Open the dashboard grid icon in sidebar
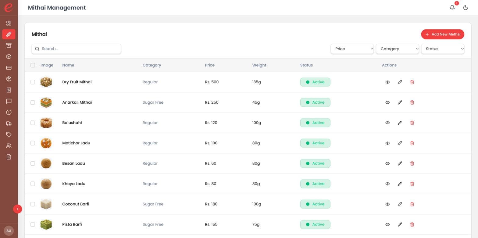This screenshot has height=238, width=478. 9,23
